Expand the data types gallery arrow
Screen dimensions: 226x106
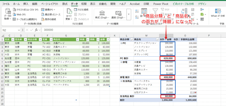pos(129,14)
